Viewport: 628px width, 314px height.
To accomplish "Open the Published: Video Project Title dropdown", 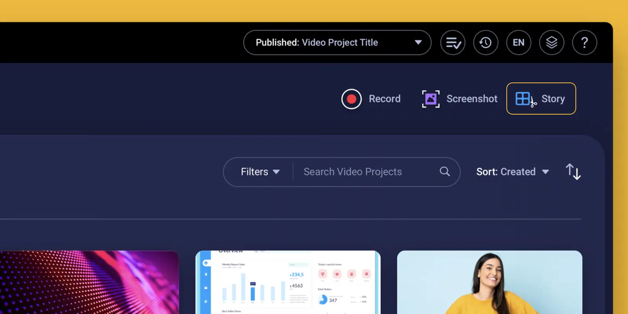I will click(x=337, y=42).
